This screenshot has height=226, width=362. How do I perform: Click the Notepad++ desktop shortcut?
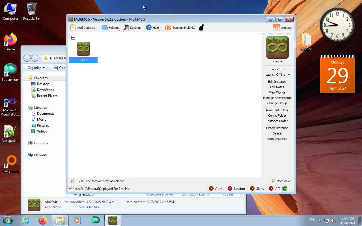[x=10, y=134]
